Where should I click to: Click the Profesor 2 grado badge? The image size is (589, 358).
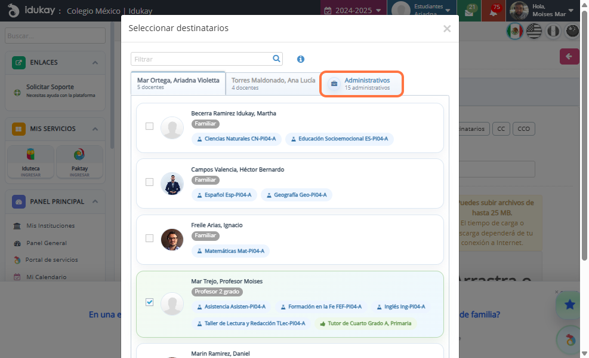[x=217, y=292]
